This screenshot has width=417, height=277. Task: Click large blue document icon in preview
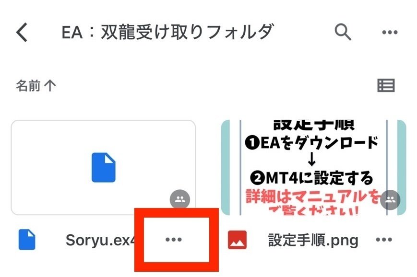click(104, 167)
